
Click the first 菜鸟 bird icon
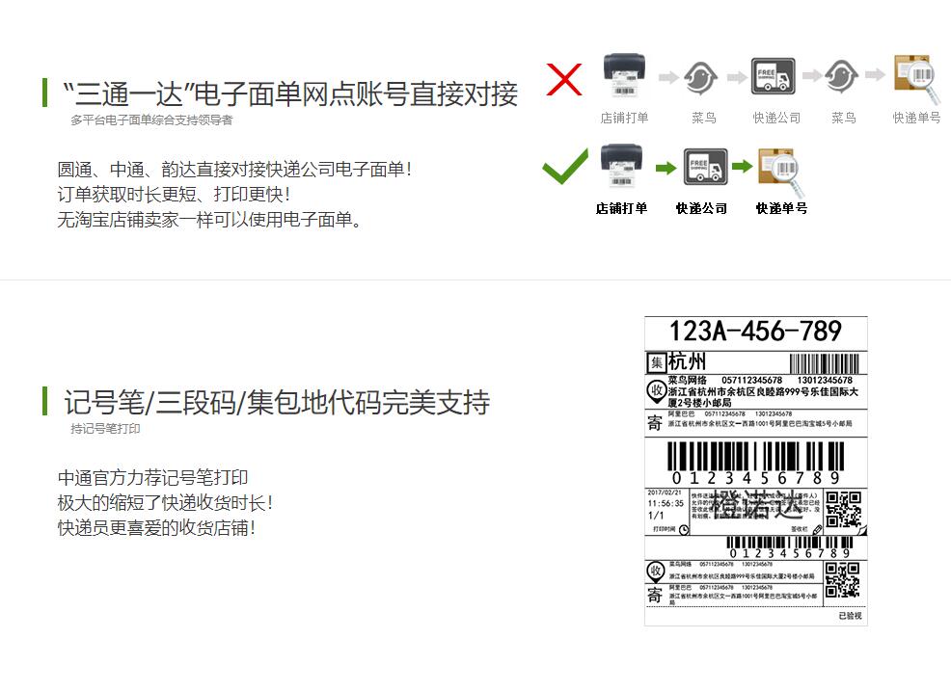pyautogui.click(x=701, y=77)
